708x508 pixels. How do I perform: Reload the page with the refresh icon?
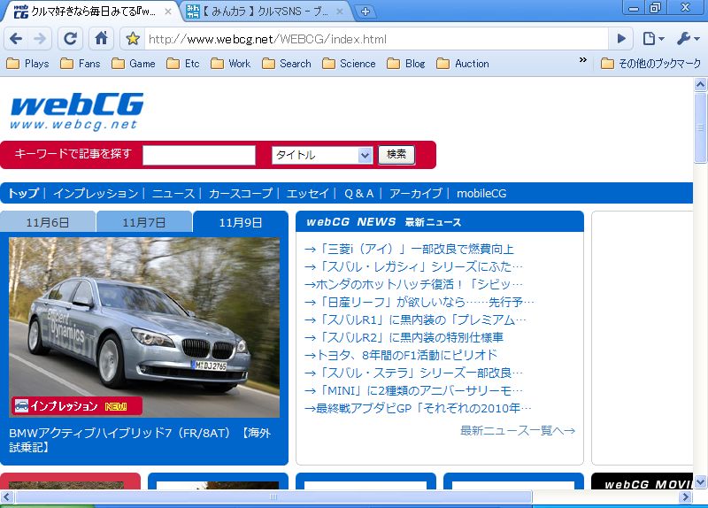tap(71, 39)
